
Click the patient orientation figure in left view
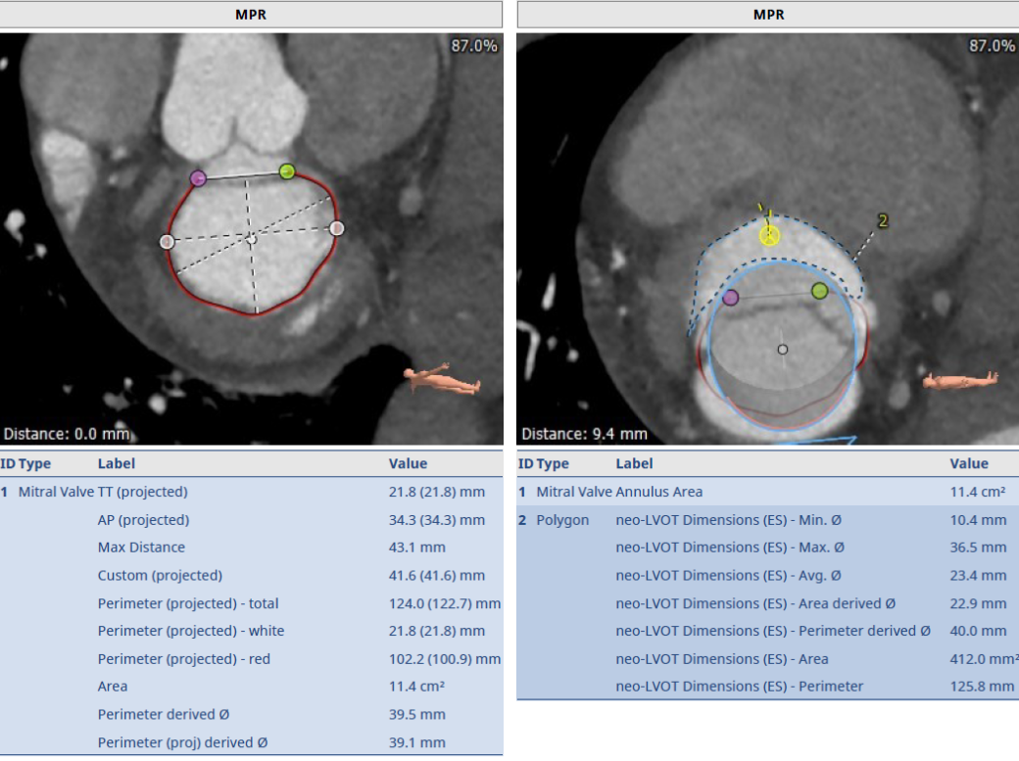(x=441, y=381)
